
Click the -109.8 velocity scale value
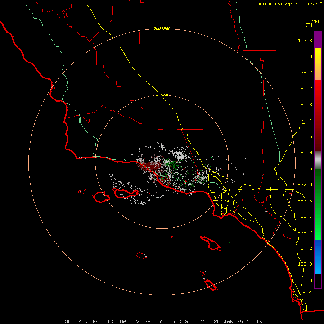click(303, 264)
